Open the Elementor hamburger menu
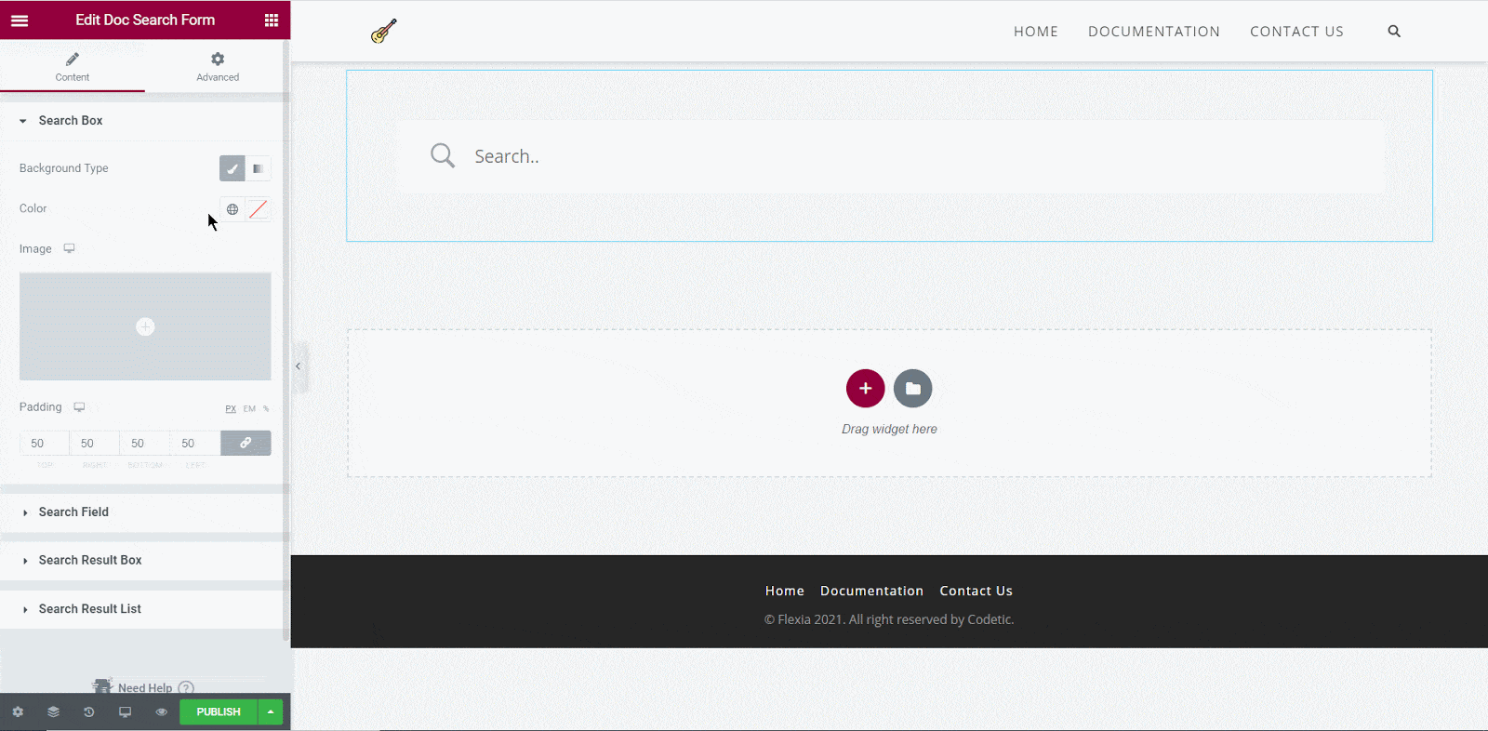 pos(20,20)
